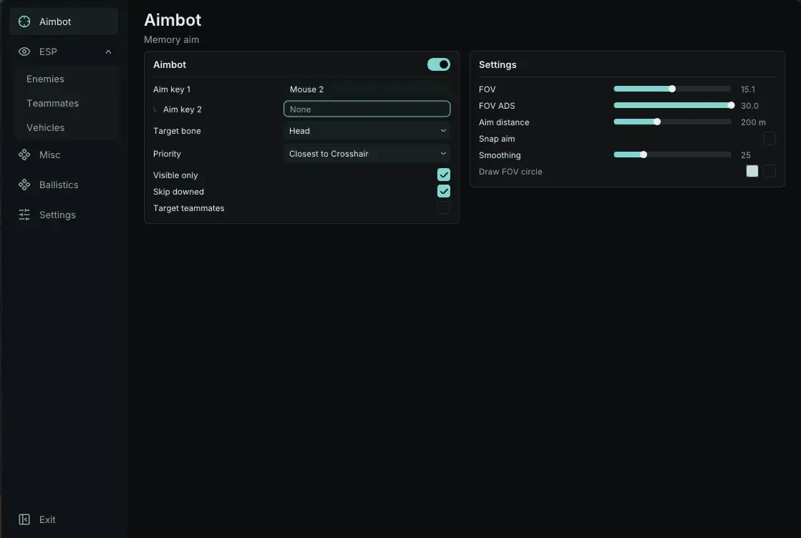Click the Smoothing slider handle
This screenshot has height=538, width=801.
click(x=644, y=155)
